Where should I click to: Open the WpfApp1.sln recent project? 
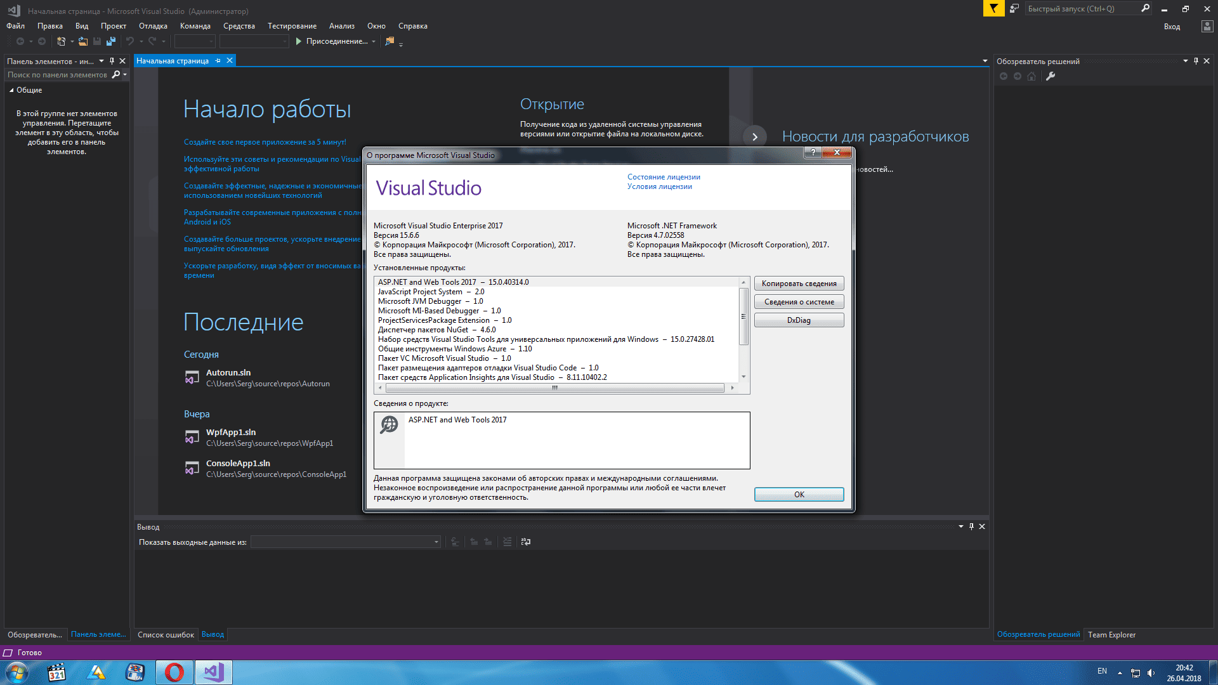231,433
